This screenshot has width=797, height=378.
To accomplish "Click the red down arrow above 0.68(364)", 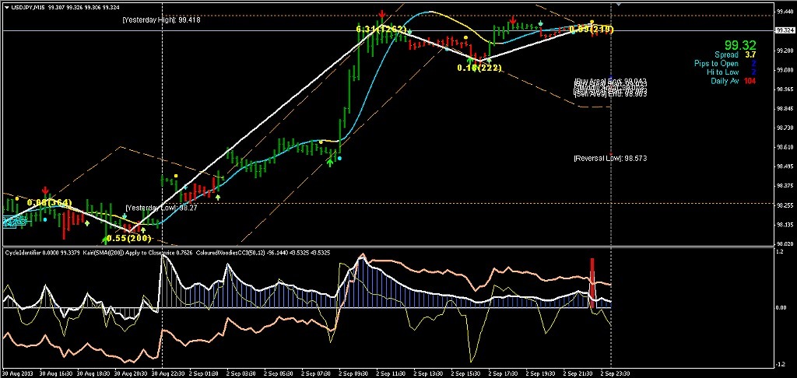I will pos(46,191).
